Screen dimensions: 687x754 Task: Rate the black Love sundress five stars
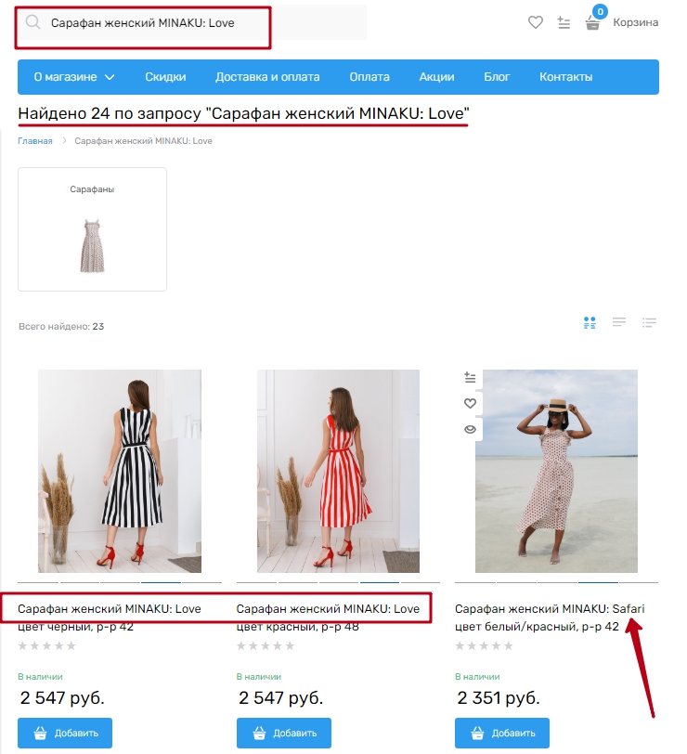[x=71, y=645]
